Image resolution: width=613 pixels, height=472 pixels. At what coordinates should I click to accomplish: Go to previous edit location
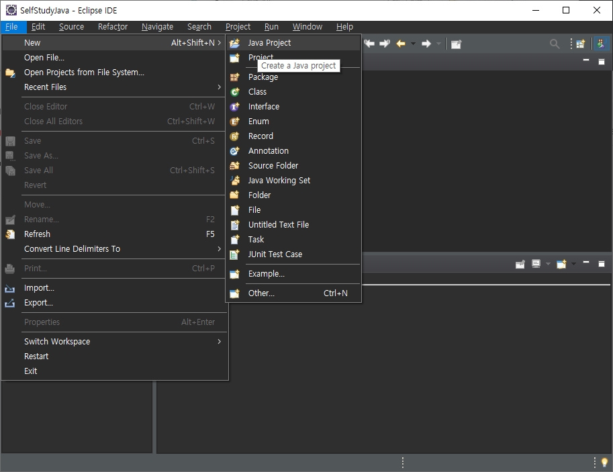coord(369,44)
